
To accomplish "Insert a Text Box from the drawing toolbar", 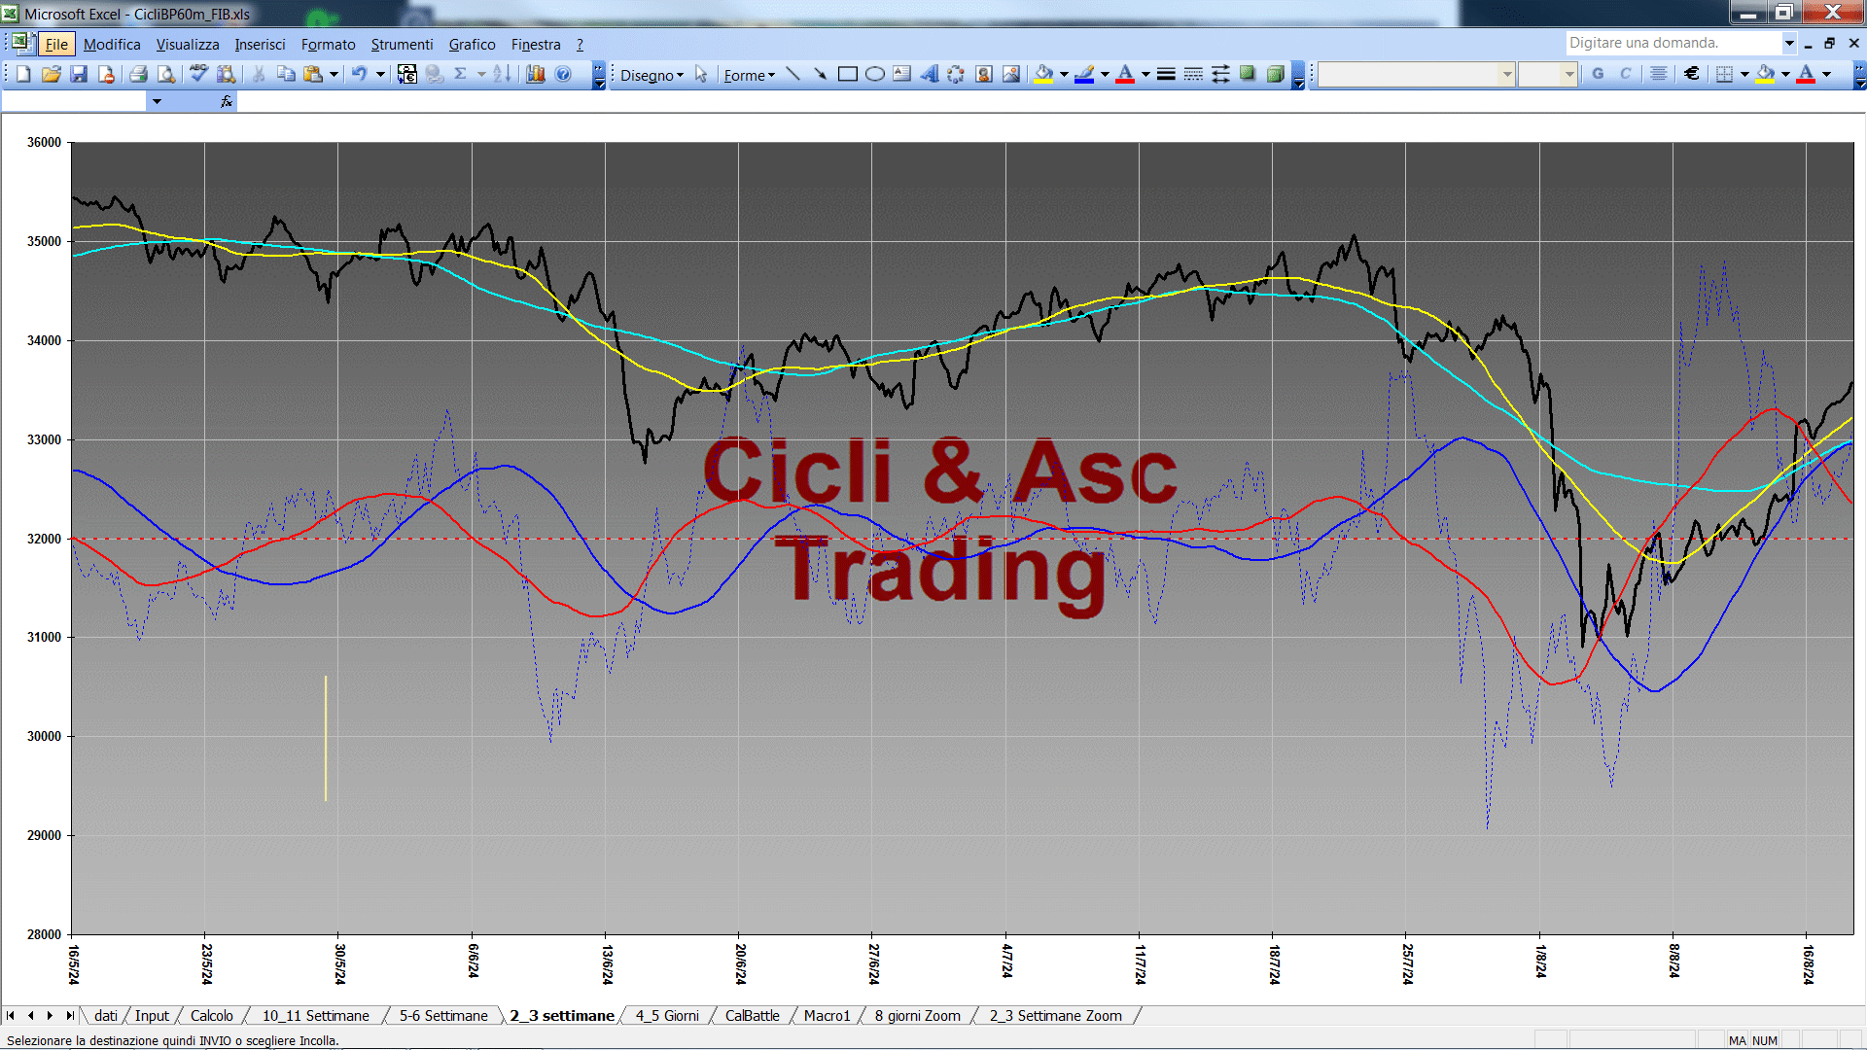I will click(x=901, y=74).
